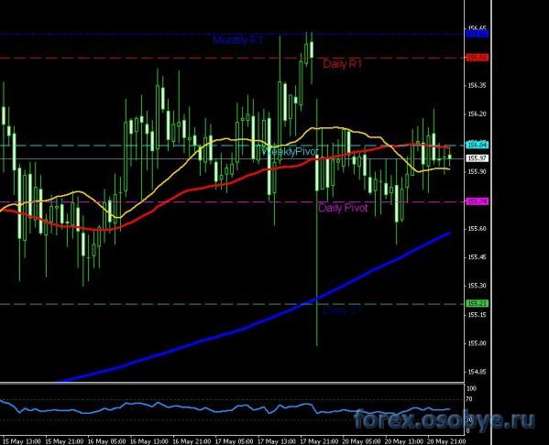Select the green 155.21 price tag
Screen dimensions: 549x445
coord(477,303)
